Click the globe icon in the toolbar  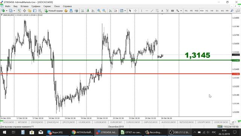[76, 11]
